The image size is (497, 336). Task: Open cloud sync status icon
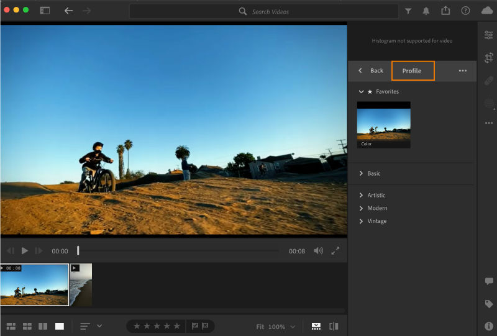(x=487, y=11)
